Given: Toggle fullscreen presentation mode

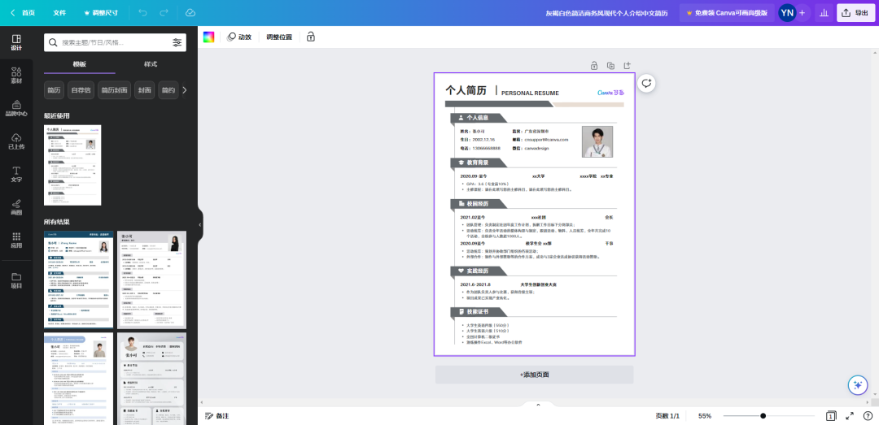Looking at the screenshot, I should coord(850,415).
